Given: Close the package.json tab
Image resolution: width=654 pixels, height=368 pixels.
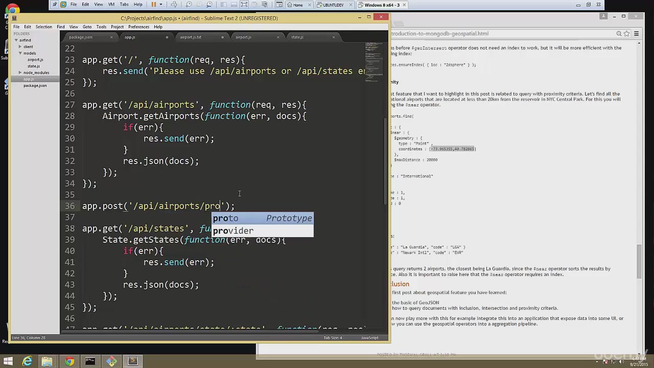Looking at the screenshot, I should (111, 37).
